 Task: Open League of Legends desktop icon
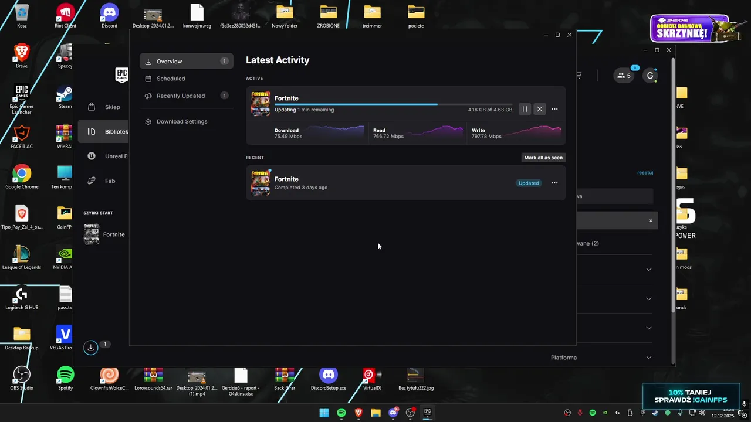22,257
